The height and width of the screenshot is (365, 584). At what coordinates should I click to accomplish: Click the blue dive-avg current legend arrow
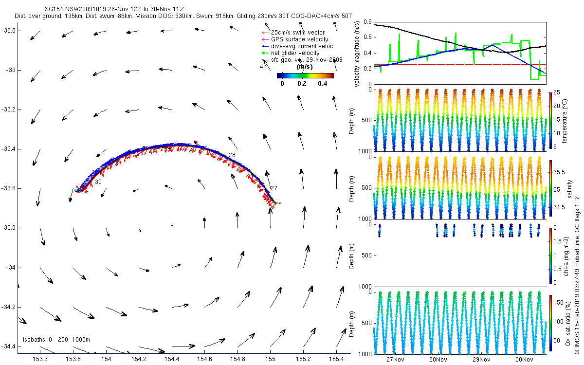265,46
